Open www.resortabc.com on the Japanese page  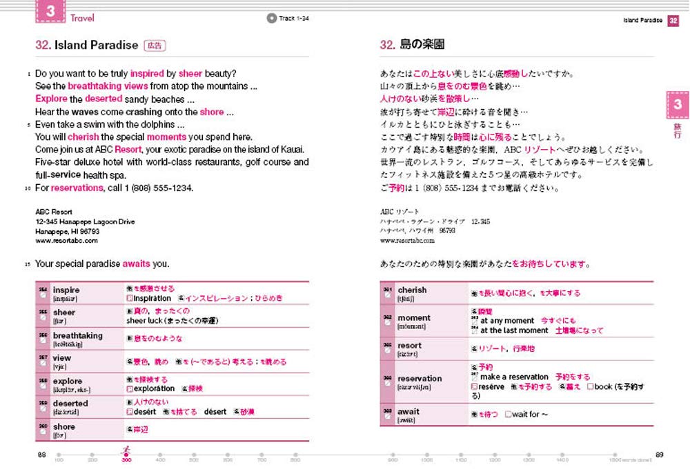point(407,241)
